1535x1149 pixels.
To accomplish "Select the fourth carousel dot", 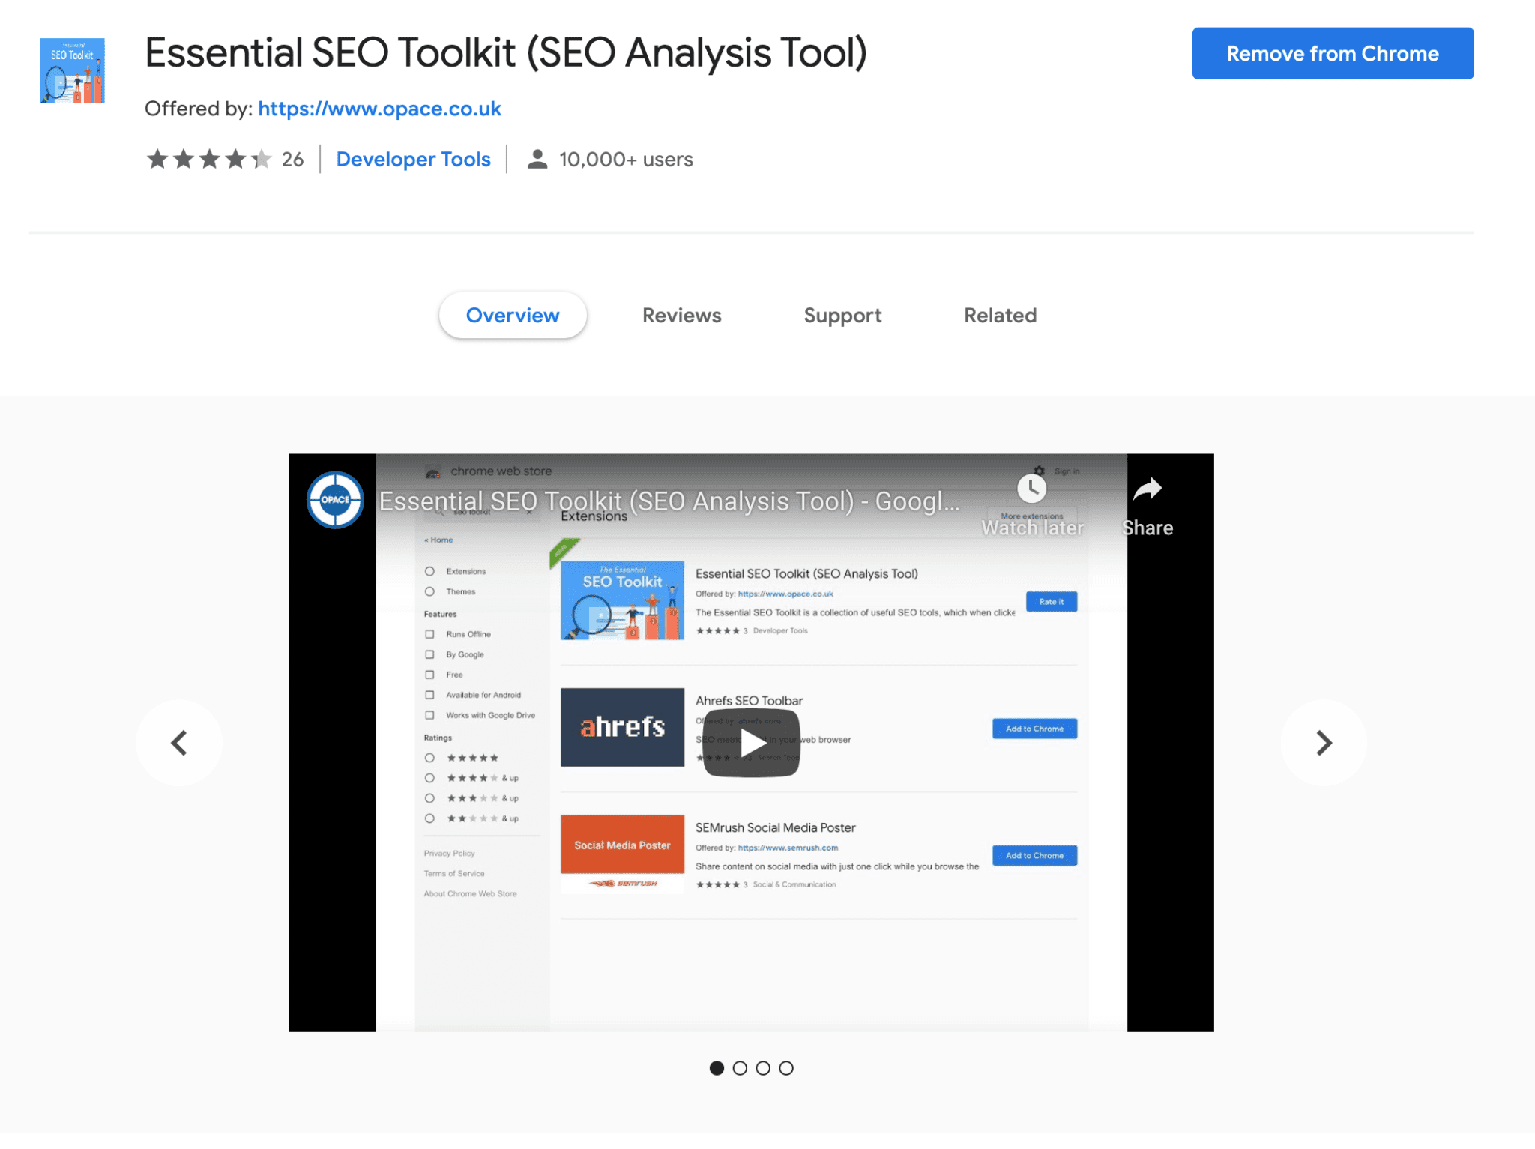I will (786, 1068).
